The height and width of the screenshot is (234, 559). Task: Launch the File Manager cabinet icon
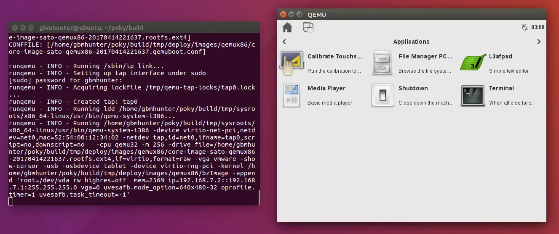tap(382, 63)
